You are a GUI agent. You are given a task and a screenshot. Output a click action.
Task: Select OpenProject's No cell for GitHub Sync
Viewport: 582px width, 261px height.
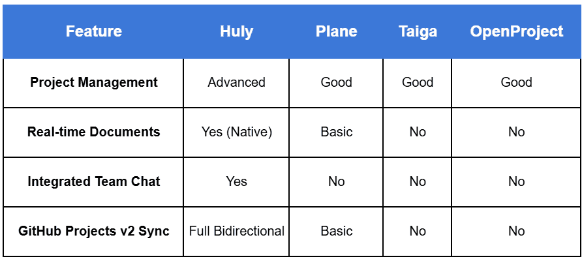pyautogui.click(x=516, y=231)
